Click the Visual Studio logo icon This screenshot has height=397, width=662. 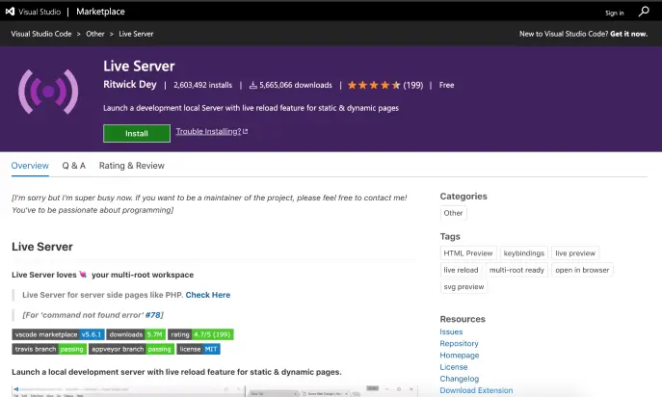(x=11, y=12)
